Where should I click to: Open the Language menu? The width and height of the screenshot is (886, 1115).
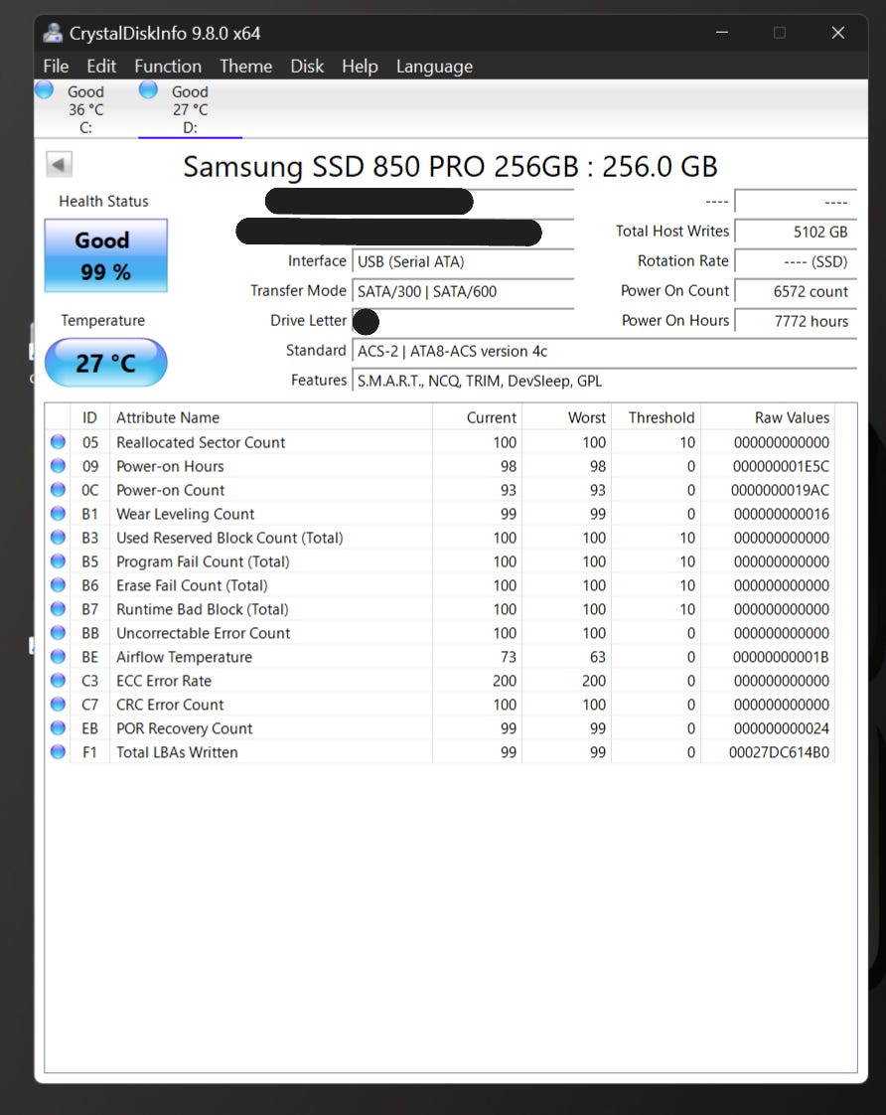[434, 67]
